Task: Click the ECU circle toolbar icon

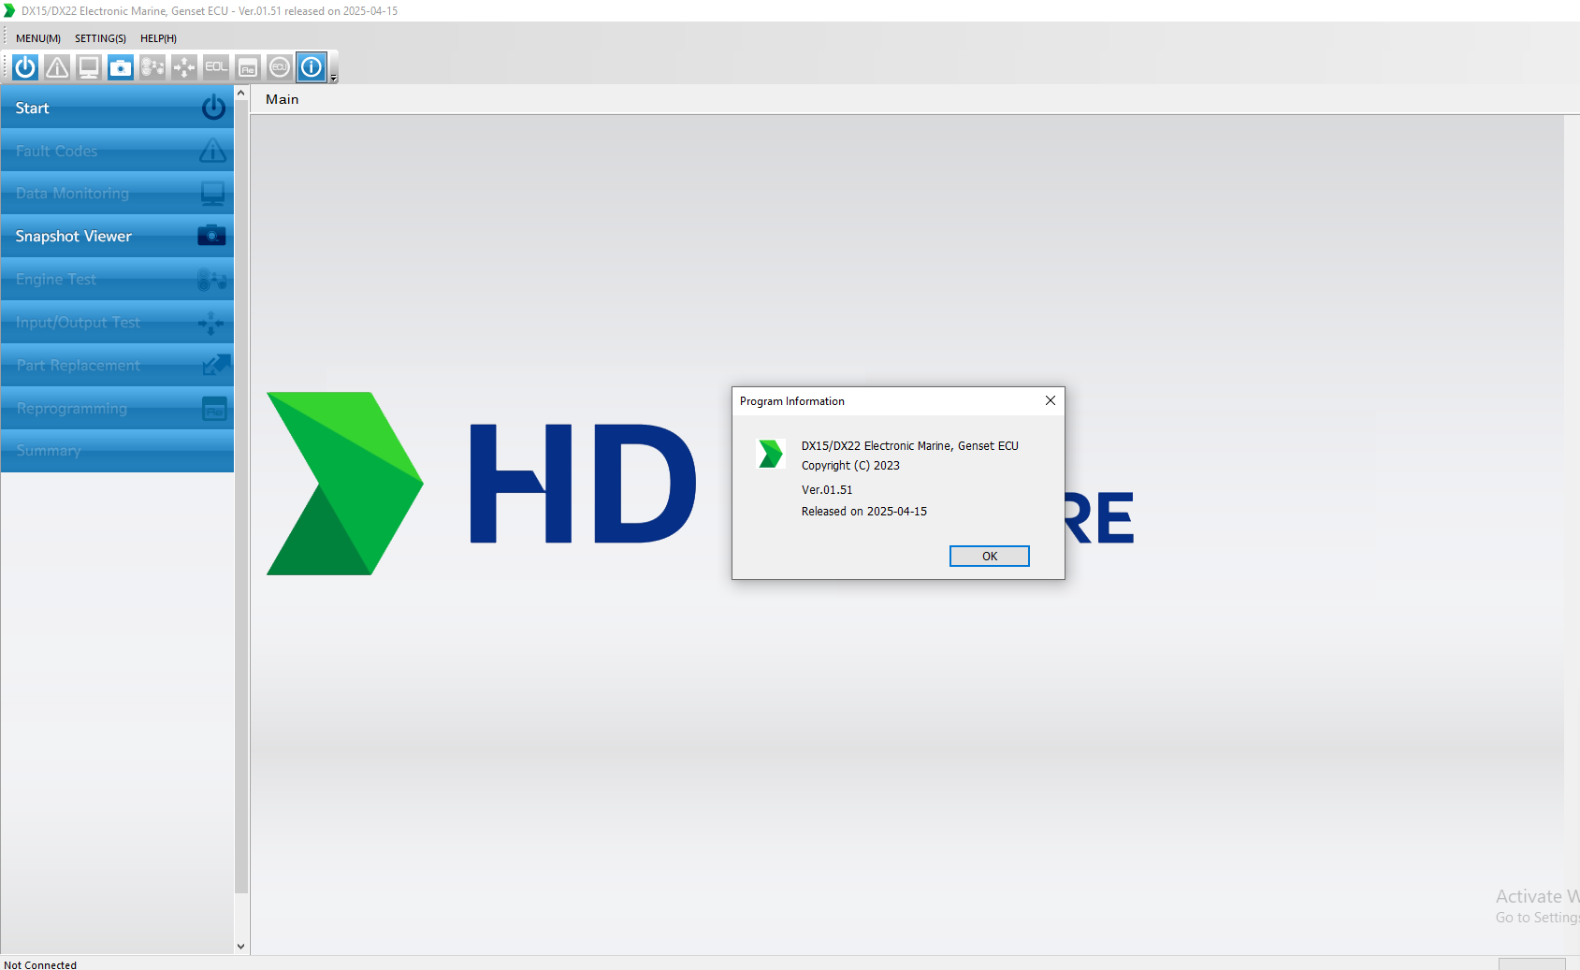Action: [280, 67]
